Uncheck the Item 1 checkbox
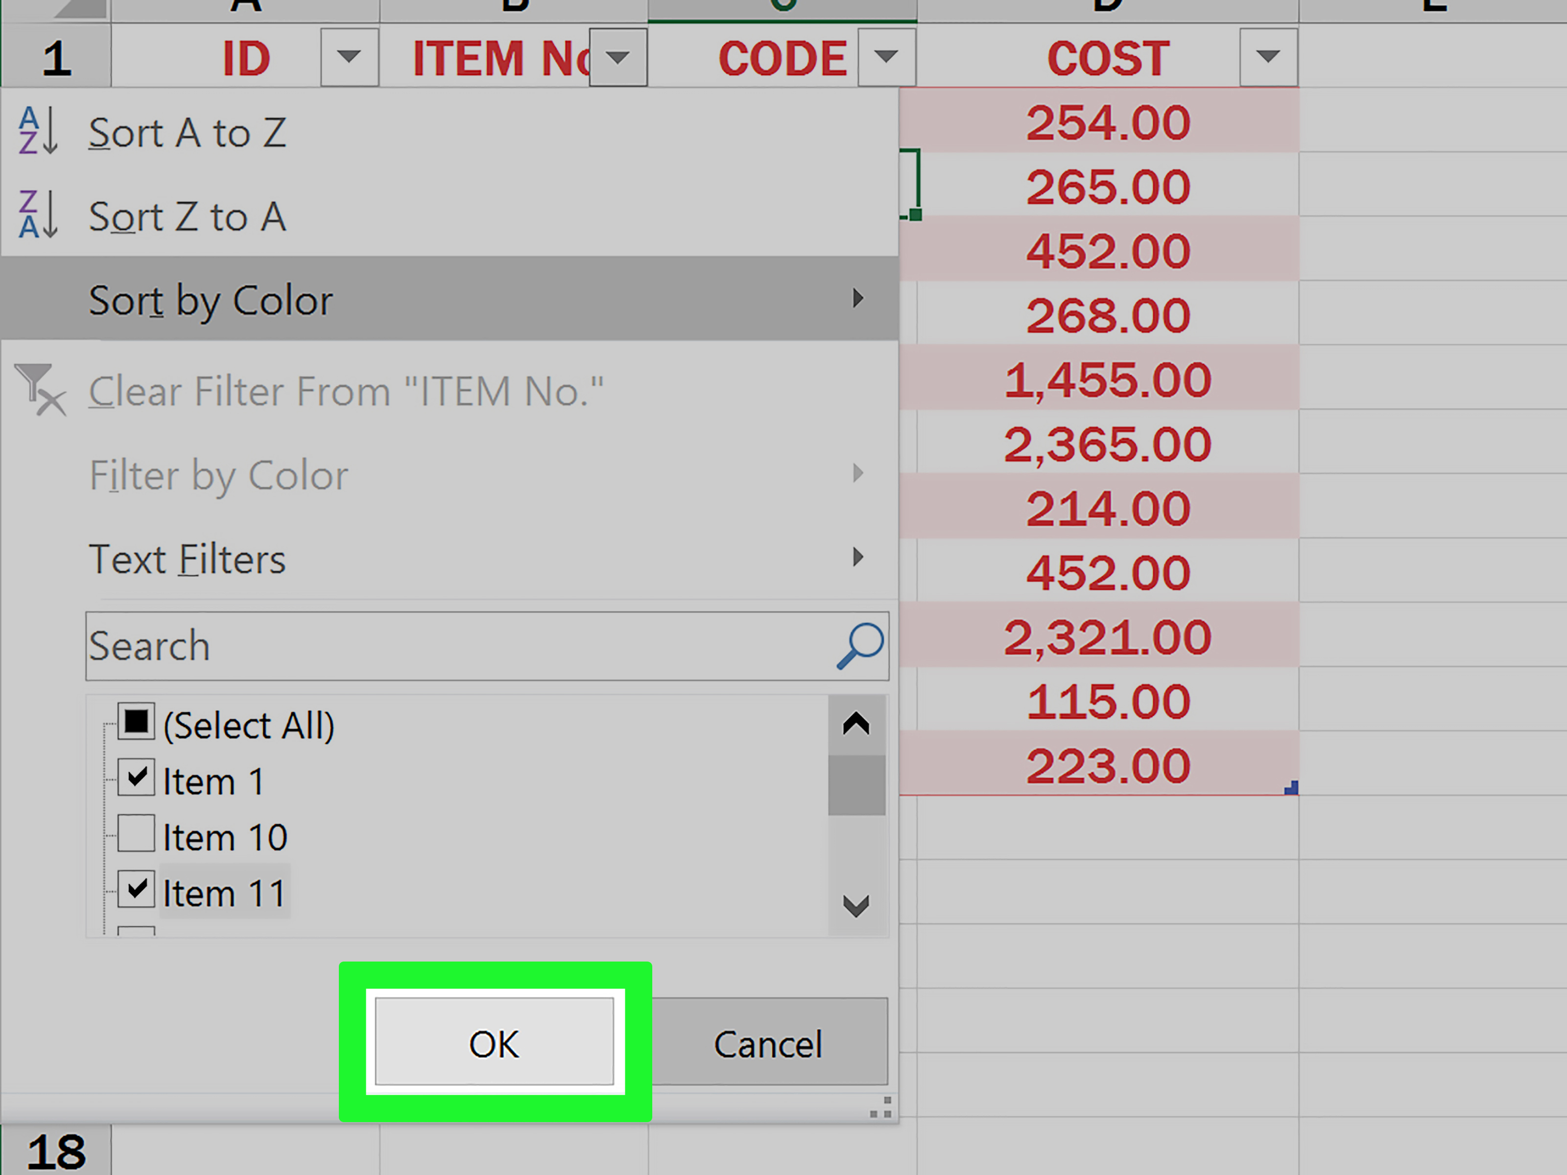 pos(136,777)
